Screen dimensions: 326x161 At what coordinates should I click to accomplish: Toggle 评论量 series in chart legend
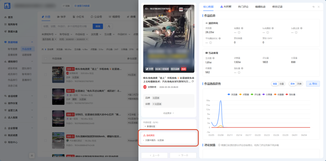(255, 94)
